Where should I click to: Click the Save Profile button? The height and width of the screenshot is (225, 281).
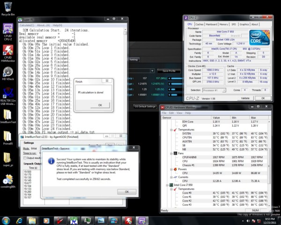click(x=169, y=71)
